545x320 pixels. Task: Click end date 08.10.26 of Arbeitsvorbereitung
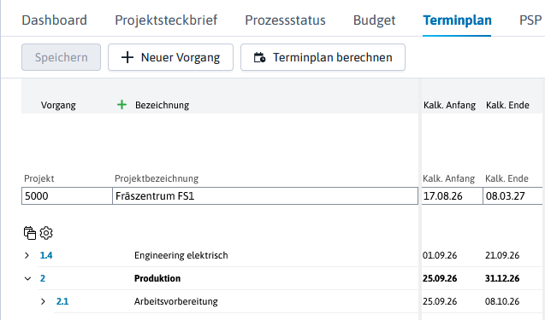click(502, 301)
